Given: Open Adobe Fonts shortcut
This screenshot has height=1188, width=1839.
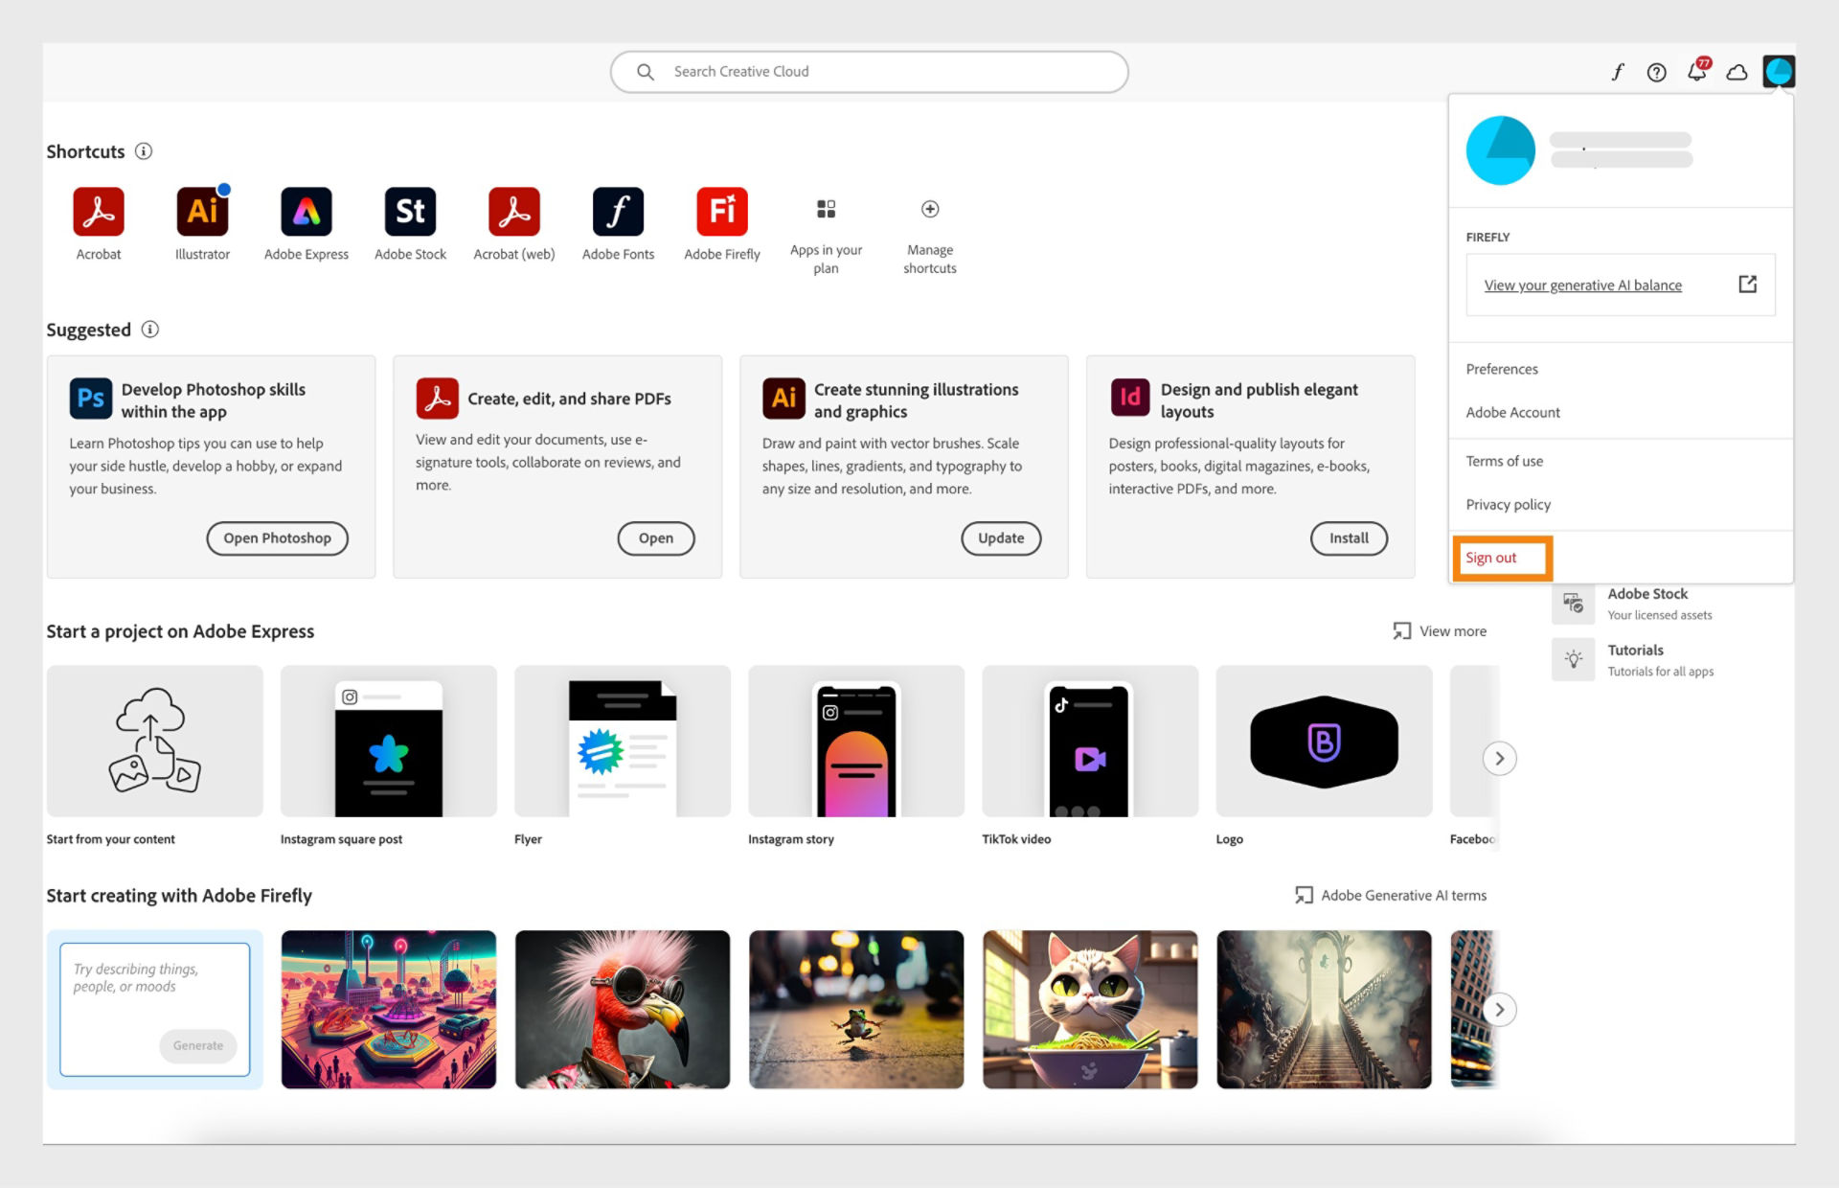Looking at the screenshot, I should click(618, 211).
